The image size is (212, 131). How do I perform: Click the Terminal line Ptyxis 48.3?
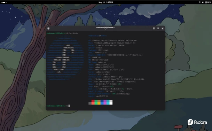(99, 74)
